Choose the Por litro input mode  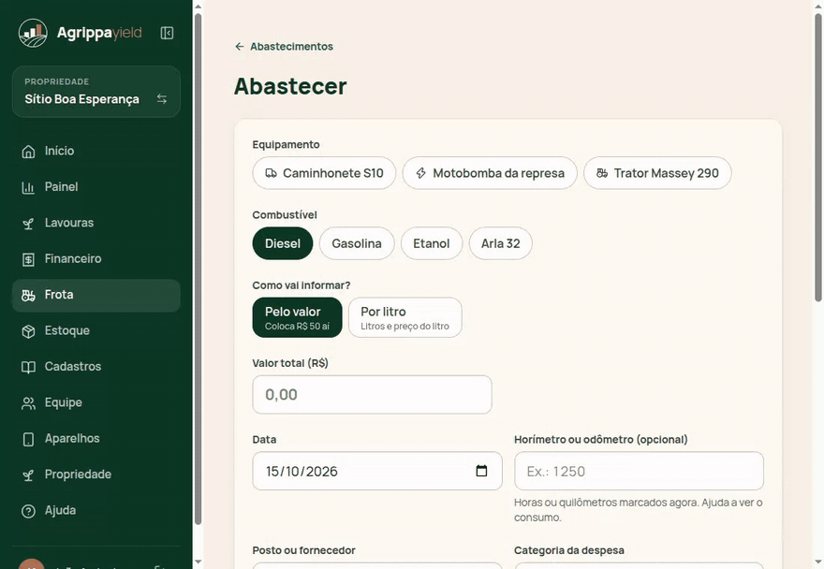pyautogui.click(x=405, y=317)
